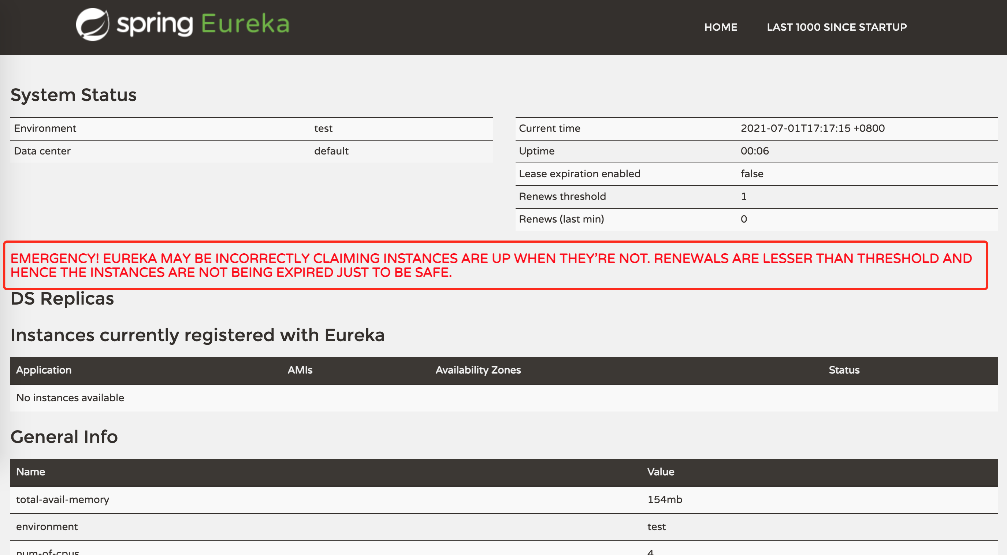Click the Value column header
This screenshot has width=1007, height=555.
pos(661,472)
